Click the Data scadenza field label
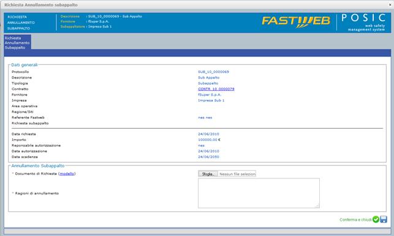 pyautogui.click(x=25, y=157)
